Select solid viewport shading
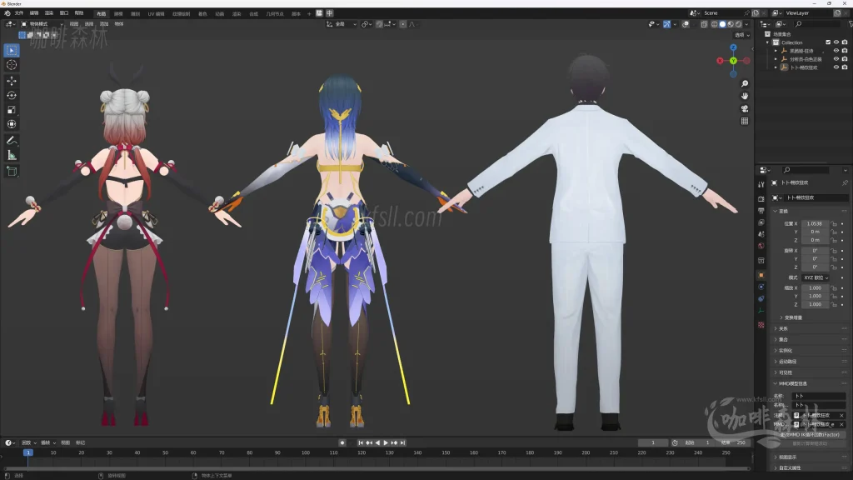Screen dimensions: 853x480 pyautogui.click(x=722, y=24)
